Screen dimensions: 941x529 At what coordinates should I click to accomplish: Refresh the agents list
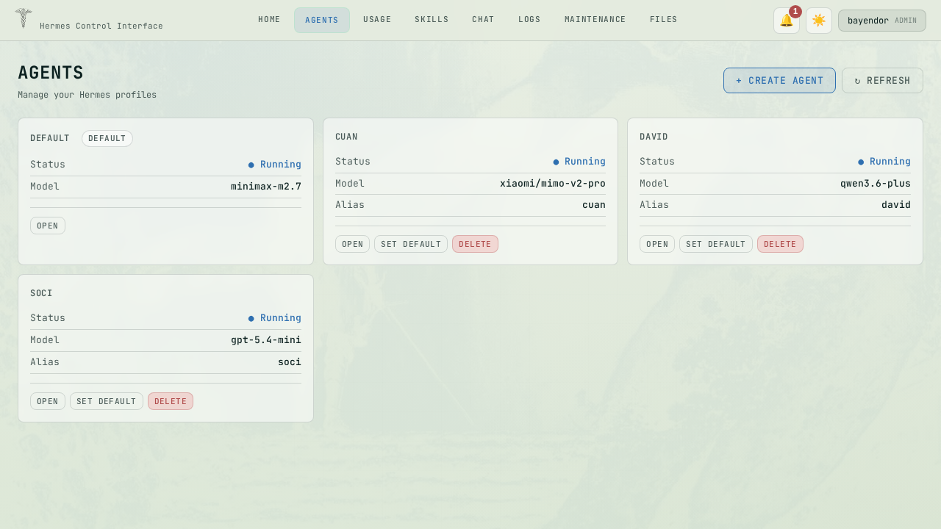point(882,81)
